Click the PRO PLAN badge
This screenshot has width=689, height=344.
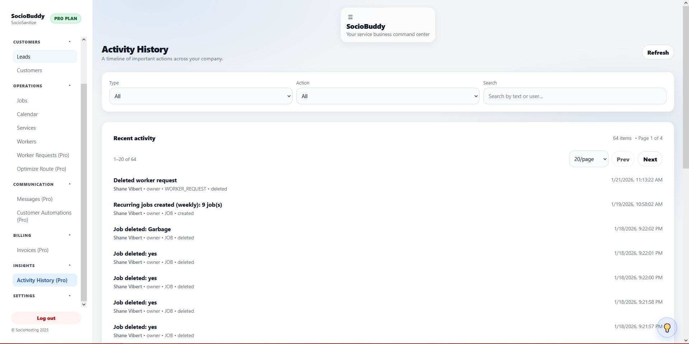coord(65,18)
